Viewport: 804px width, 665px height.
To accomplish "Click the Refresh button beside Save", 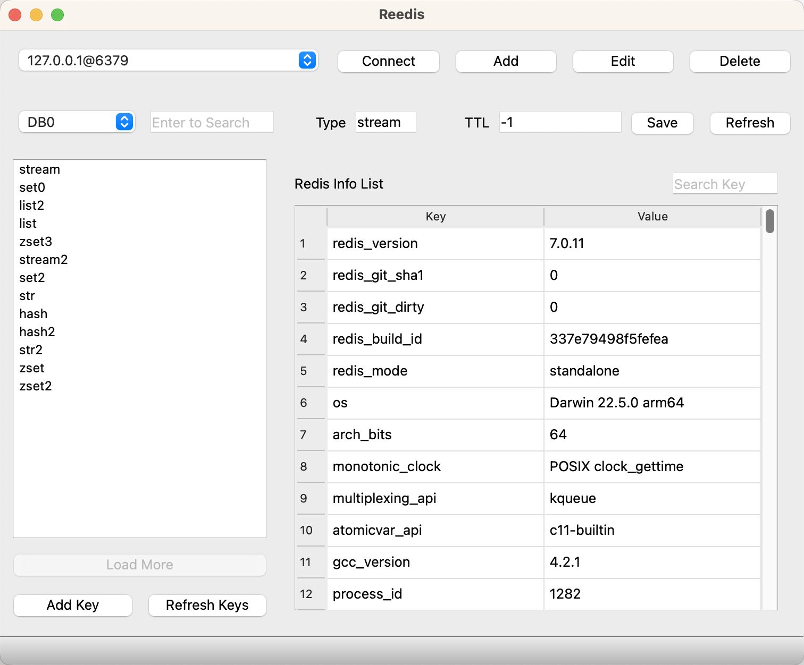I will pos(750,123).
